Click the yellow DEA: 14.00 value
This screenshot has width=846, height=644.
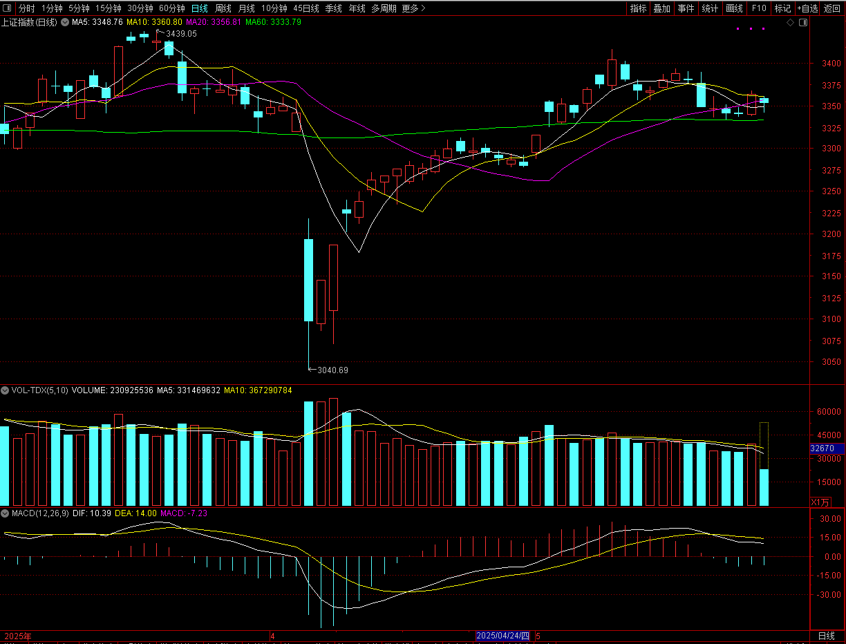(135, 513)
